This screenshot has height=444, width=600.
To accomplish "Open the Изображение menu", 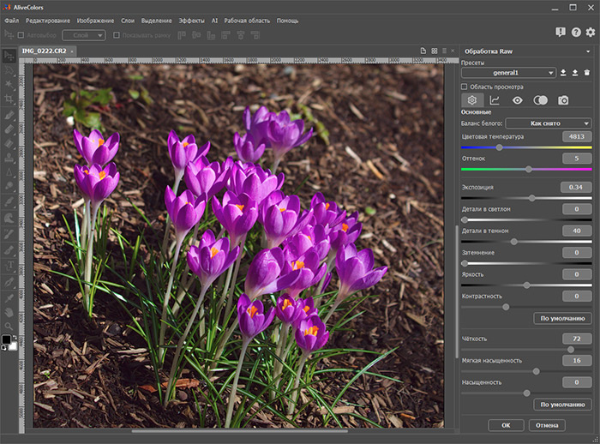I will pyautogui.click(x=95, y=21).
